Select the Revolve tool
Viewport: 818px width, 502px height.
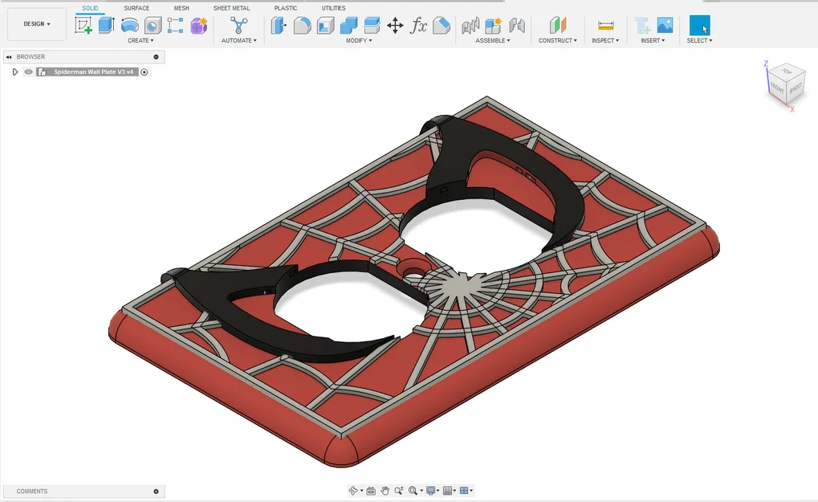click(x=129, y=25)
